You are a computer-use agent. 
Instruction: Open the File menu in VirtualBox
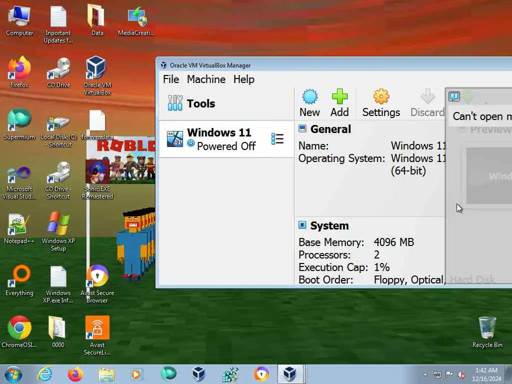(171, 79)
